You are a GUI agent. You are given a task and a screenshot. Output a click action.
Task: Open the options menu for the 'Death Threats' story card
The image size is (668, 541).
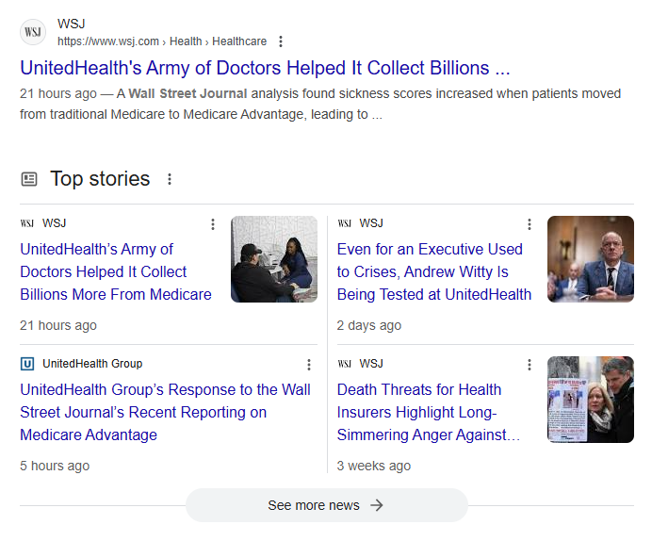click(530, 365)
